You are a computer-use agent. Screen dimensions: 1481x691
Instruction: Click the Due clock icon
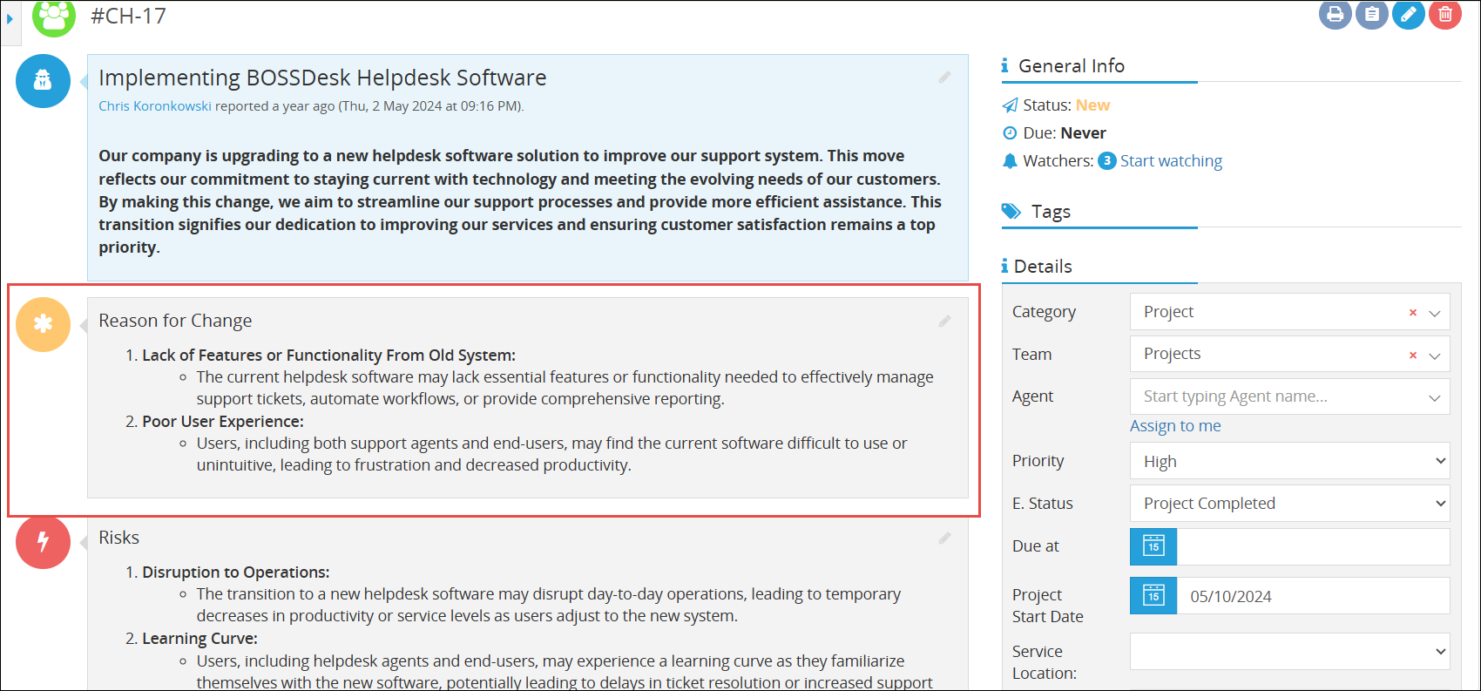pos(1010,133)
